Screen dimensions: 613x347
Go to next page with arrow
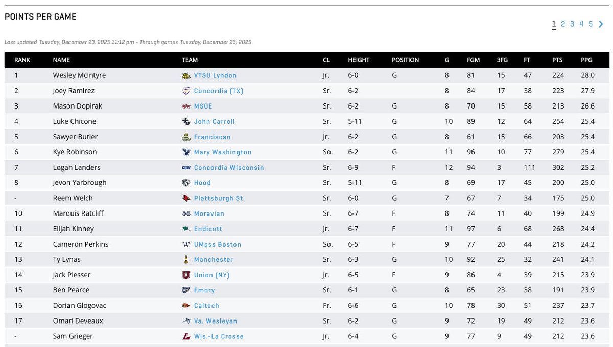[601, 24]
